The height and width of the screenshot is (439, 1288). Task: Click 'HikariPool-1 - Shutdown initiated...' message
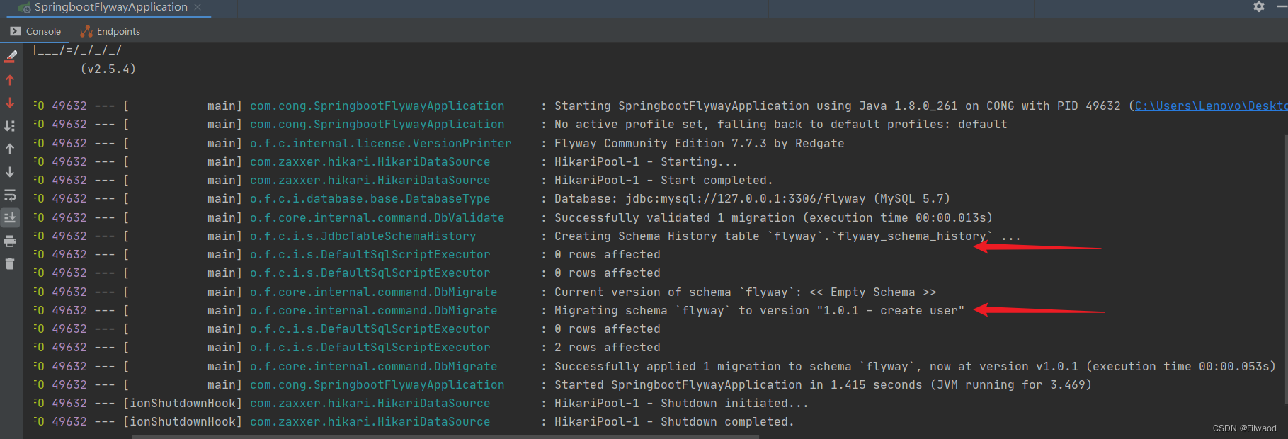681,403
